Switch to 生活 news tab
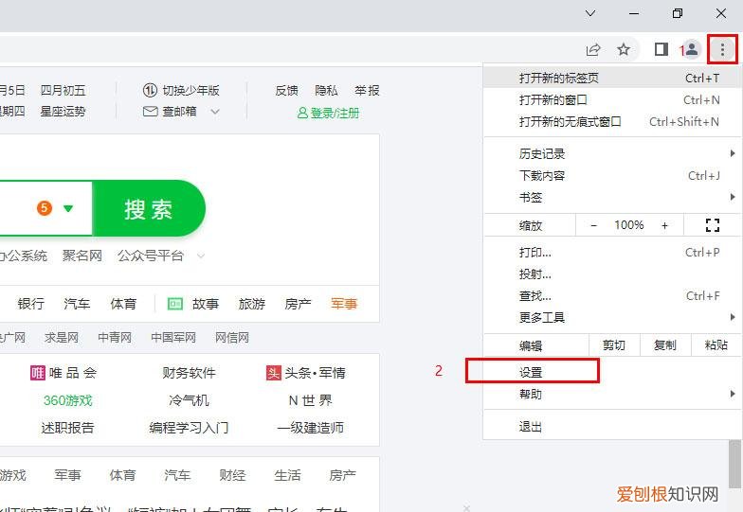 287,475
